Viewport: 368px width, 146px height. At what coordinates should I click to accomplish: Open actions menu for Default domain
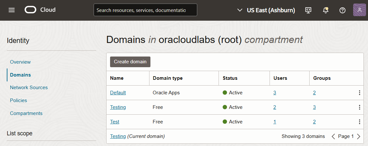359,93
